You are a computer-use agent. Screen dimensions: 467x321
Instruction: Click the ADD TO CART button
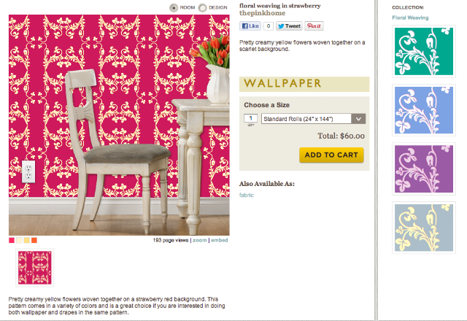pos(331,155)
